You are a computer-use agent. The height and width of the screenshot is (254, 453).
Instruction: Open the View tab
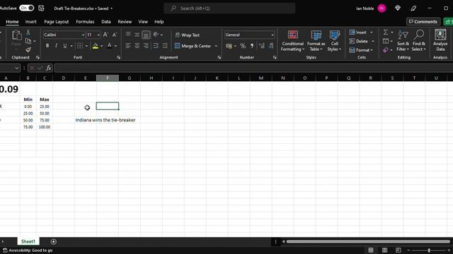[x=143, y=22]
